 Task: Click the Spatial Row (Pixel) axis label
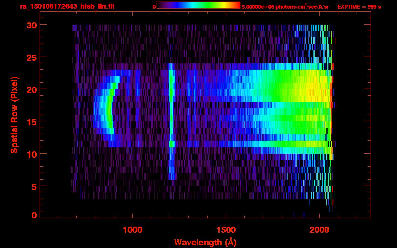tap(14, 115)
